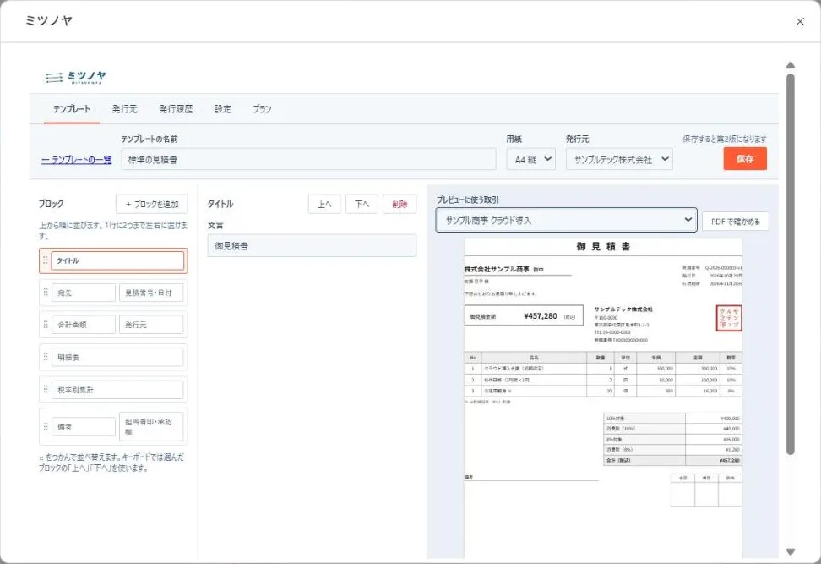Screen dimensions: 821x564
Task: Open the 発行履歴 tab
Action: [176, 109]
